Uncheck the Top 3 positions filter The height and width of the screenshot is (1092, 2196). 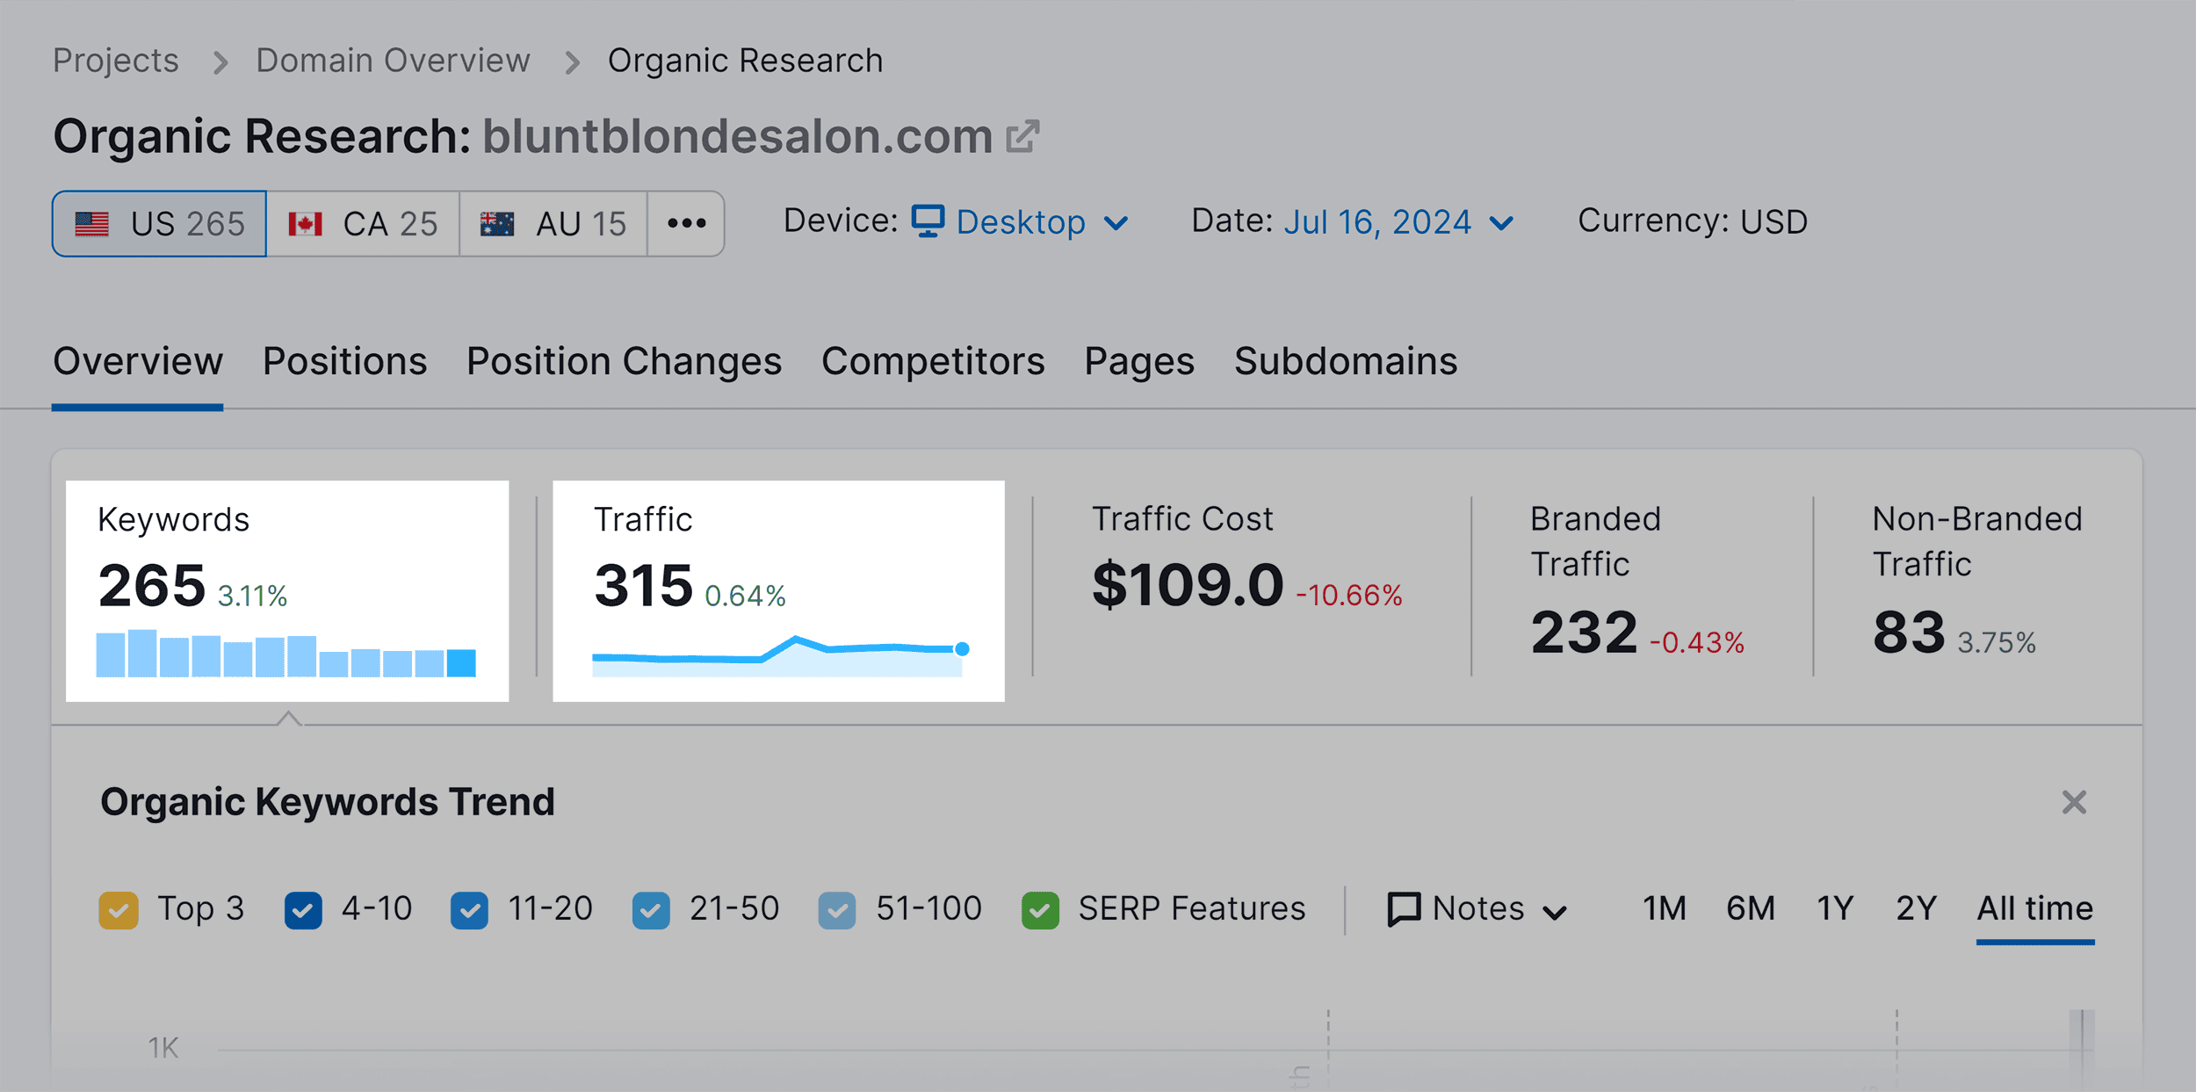(x=119, y=909)
